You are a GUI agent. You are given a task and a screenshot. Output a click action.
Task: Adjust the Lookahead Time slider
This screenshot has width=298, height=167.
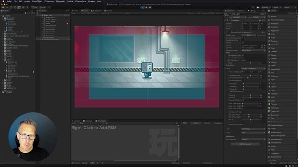click(x=250, y=75)
